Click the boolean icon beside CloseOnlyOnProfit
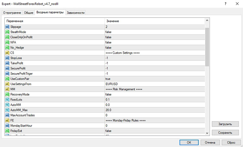Viewport: 243px width, 147px height. click(7, 37)
